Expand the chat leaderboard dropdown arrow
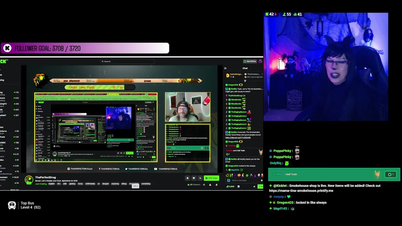402x226 pixels. [245, 81]
